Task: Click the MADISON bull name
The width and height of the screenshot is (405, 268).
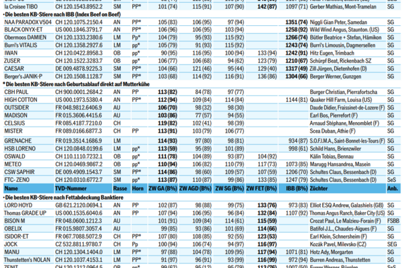Action: click(16, 115)
